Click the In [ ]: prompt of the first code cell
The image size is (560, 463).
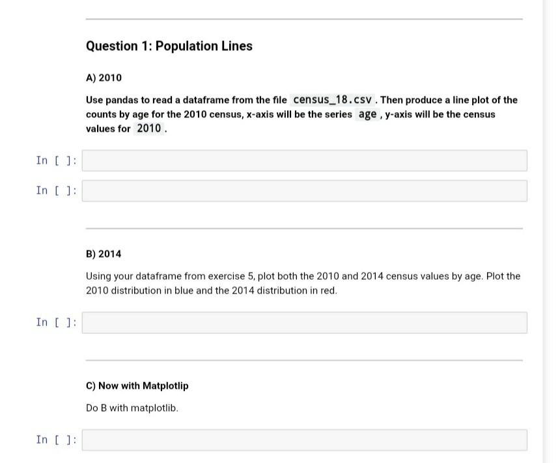point(56,160)
